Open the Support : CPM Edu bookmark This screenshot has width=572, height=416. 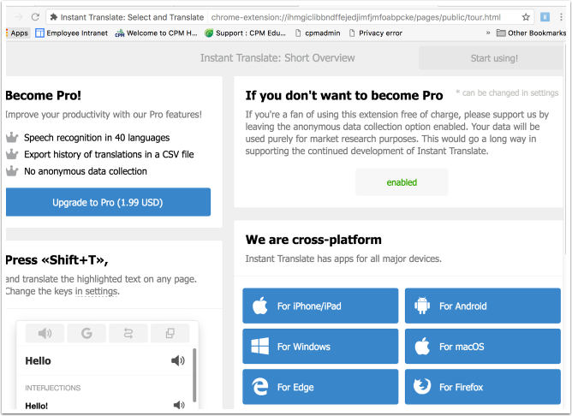tap(245, 33)
